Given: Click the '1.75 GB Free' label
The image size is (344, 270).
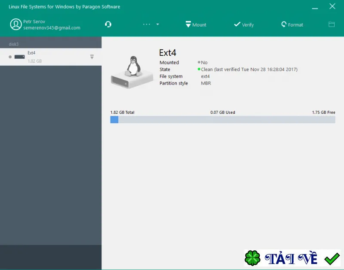Looking at the screenshot, I should (324, 112).
